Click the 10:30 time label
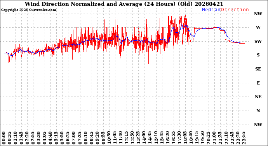The width and height of the screenshot is (268, 146). 109,138
